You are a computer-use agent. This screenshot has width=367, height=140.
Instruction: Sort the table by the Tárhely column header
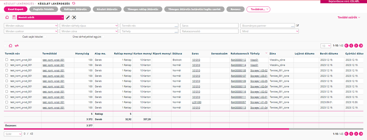(254, 54)
